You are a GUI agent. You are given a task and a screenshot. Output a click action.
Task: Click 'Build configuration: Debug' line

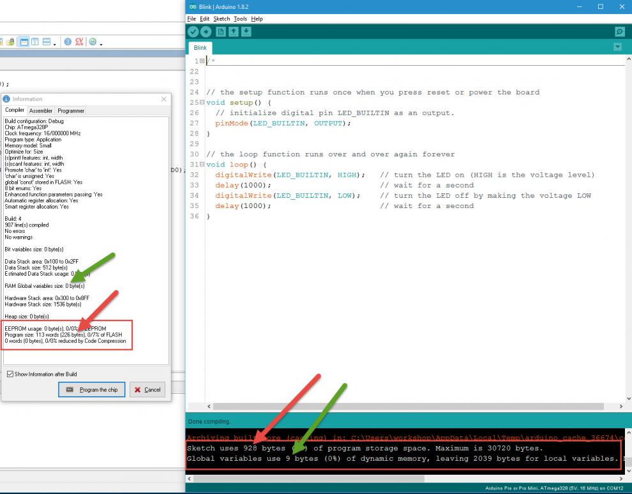click(34, 121)
